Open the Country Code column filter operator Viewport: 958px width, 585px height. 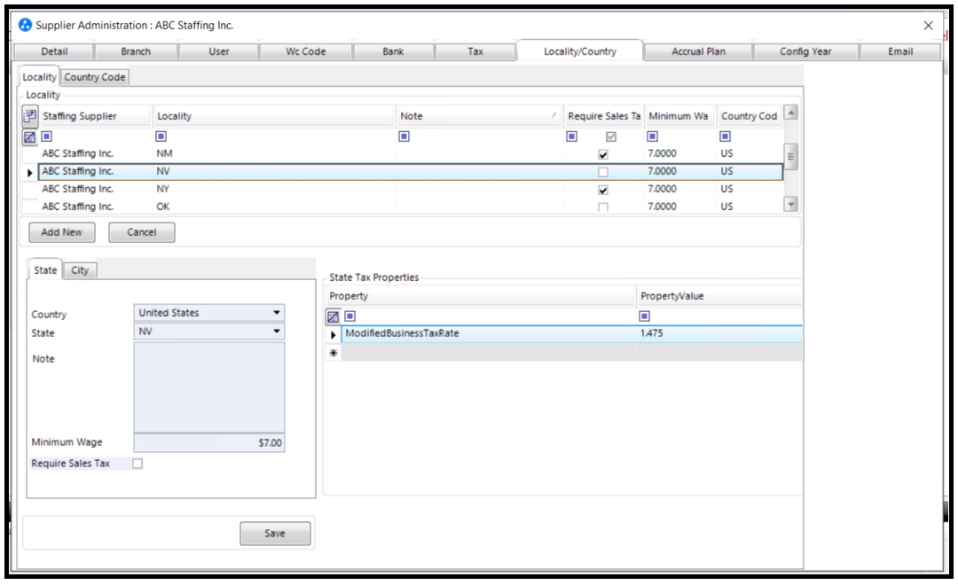(726, 136)
